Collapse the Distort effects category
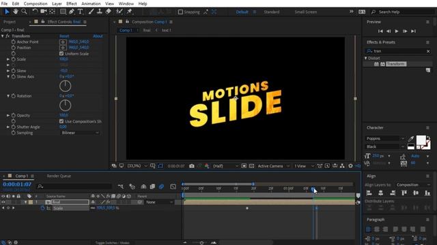 [x=366, y=58]
